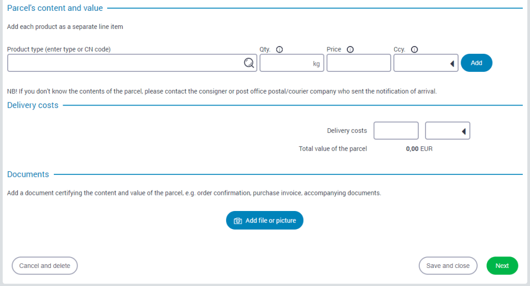
Task: Open the Ccy. information icon
Action: 414,50
